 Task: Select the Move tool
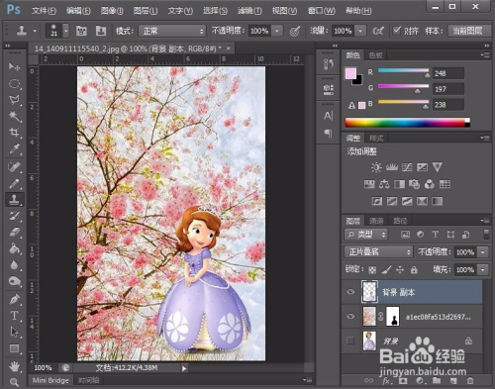tap(14, 67)
